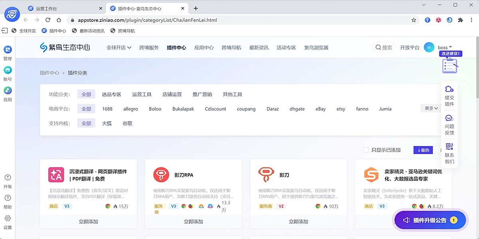Screen dimensions: 479x239
Task: Enable the 只显示已添加 checkbox
Action: [x=366, y=150]
